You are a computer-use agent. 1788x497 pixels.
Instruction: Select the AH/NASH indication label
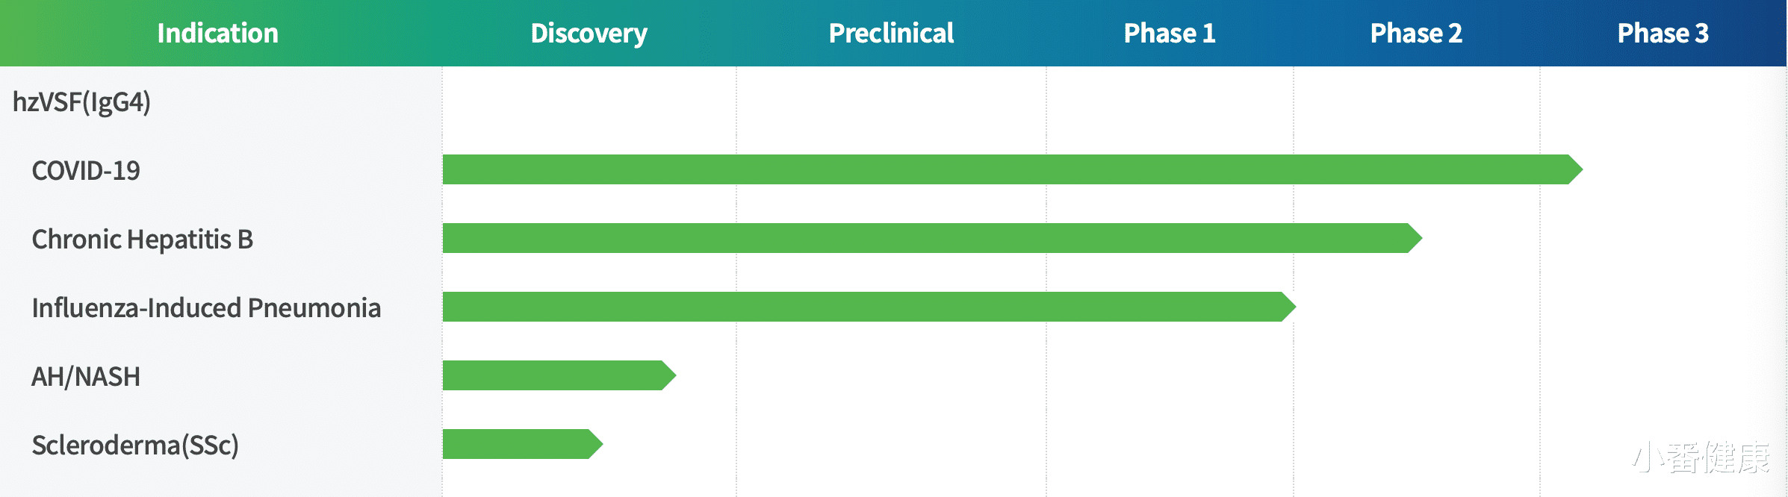tap(86, 377)
